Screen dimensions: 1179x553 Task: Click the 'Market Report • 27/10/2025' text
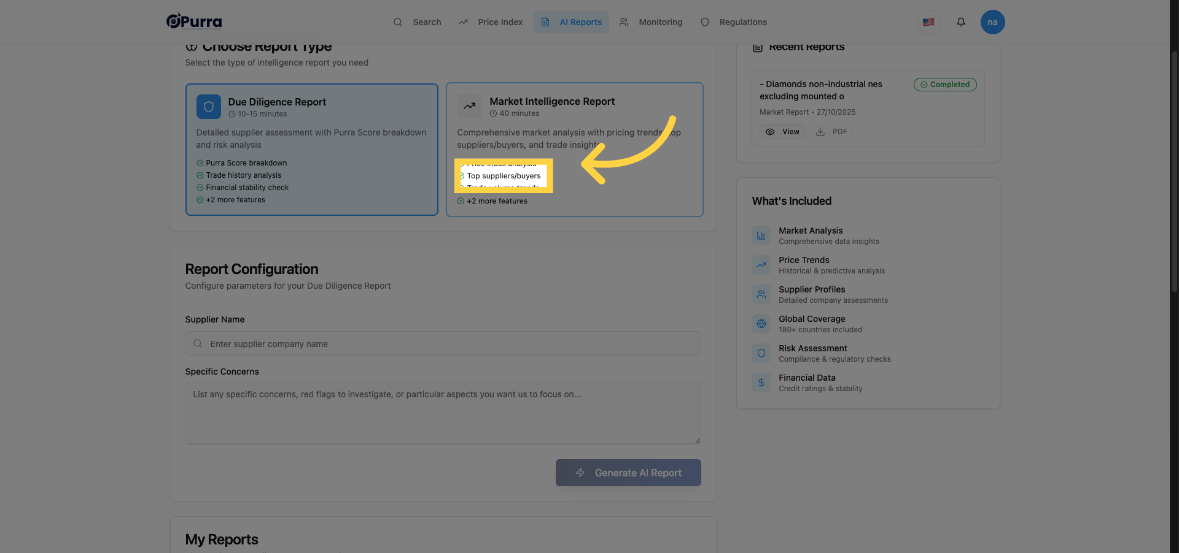point(807,112)
